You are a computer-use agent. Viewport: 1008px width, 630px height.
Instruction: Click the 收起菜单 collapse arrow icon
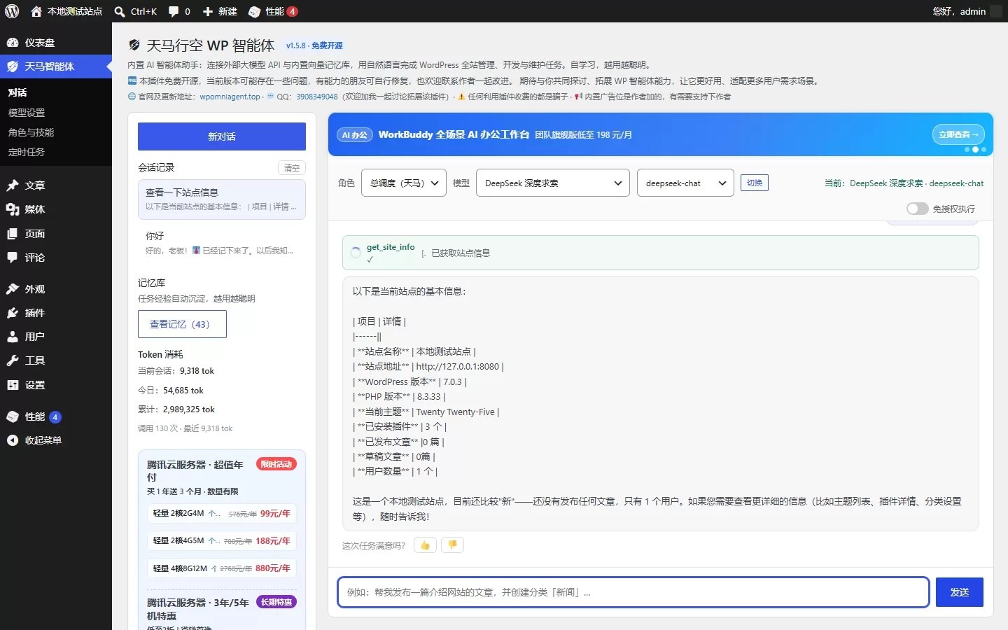(13, 440)
